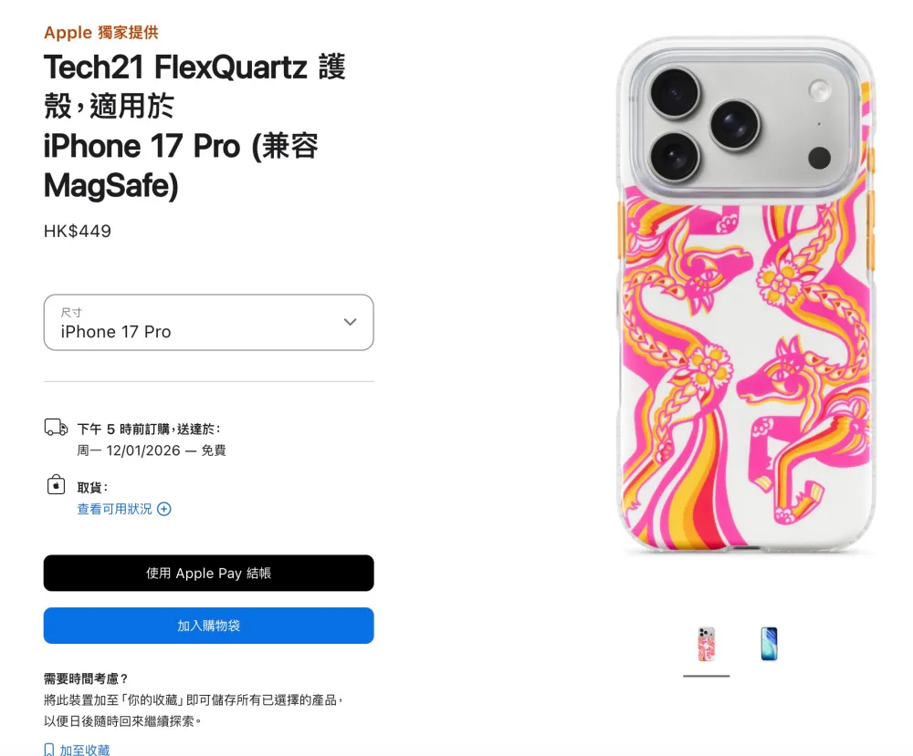Image resolution: width=913 pixels, height=756 pixels.
Task: Click the bookmark icon beside 加至收藏
Action: pyautogui.click(x=49, y=750)
